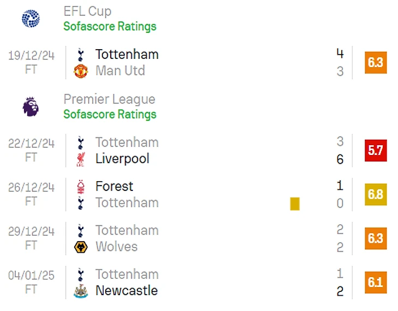Open the EFL Cup competition link
This screenshot has height=311, width=398.
point(87,11)
